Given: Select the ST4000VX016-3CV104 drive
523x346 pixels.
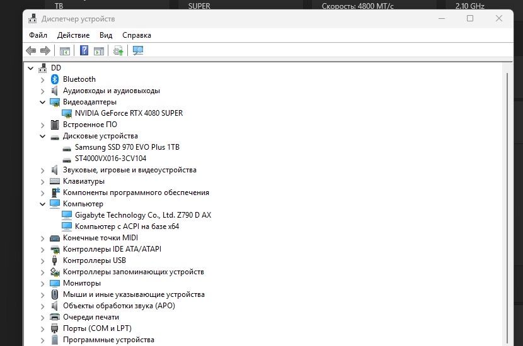Looking at the screenshot, I should coord(110,159).
